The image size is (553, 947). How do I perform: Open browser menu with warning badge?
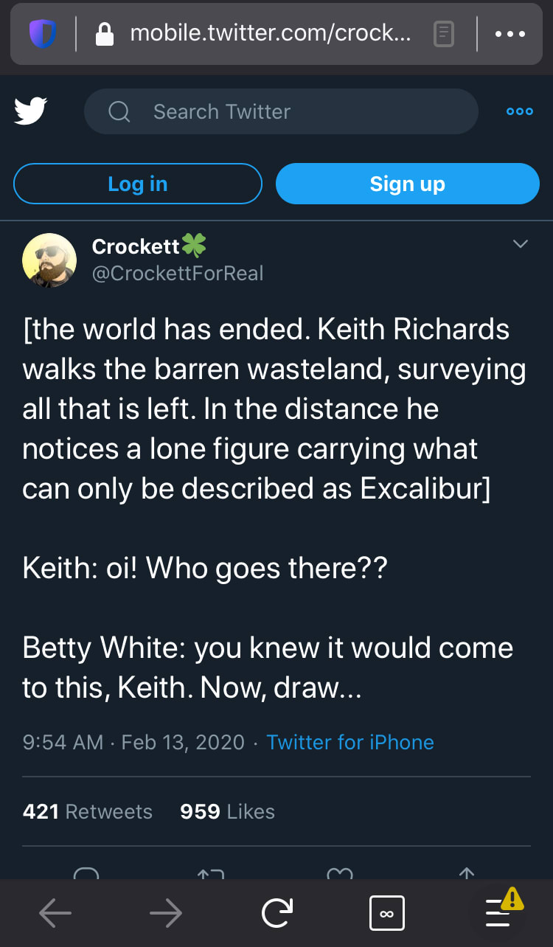[498, 913]
